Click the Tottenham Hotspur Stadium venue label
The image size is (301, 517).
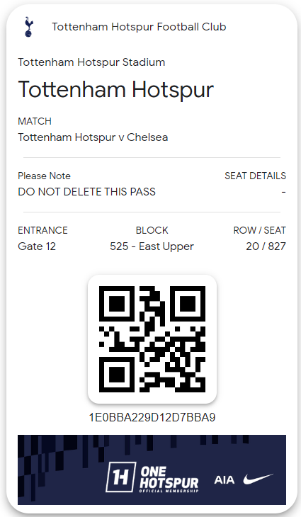click(x=91, y=62)
